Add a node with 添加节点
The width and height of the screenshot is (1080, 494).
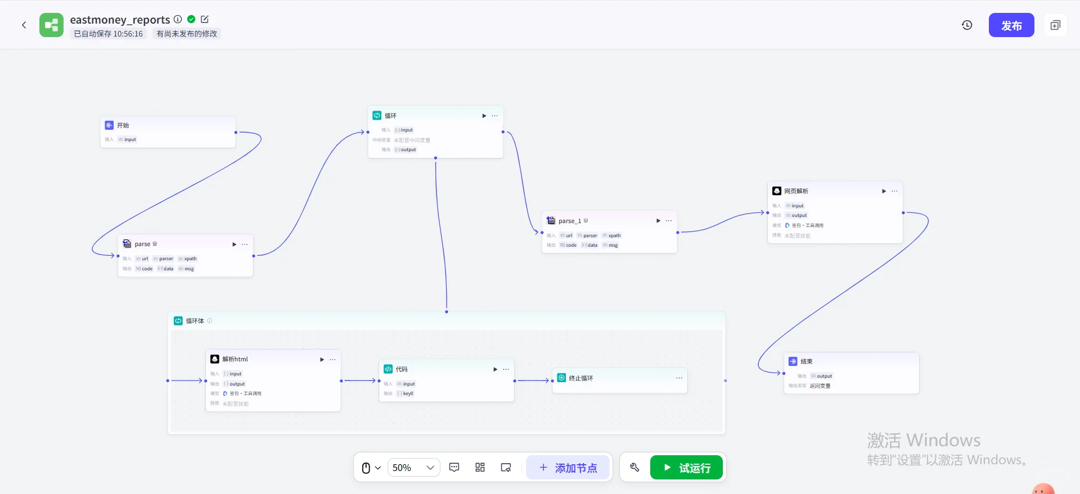click(x=568, y=468)
